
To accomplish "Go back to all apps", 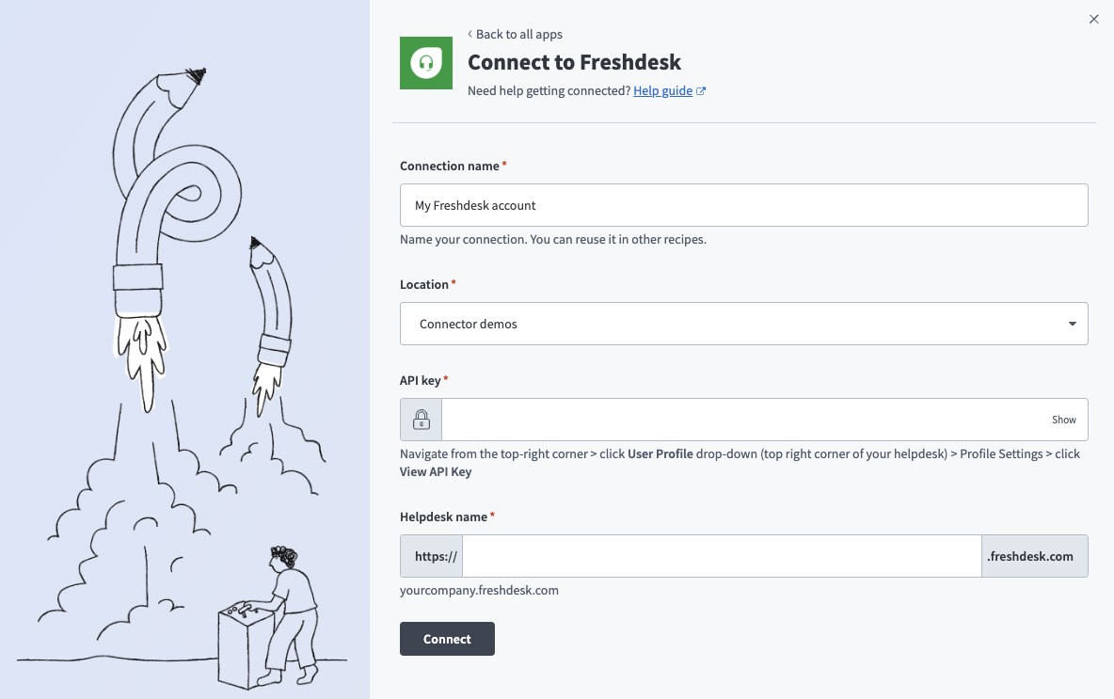I will point(519,34).
